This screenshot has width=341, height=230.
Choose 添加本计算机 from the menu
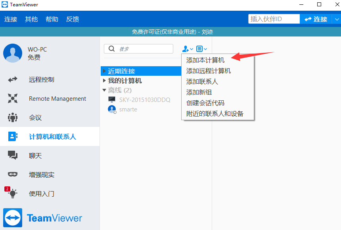coord(205,60)
